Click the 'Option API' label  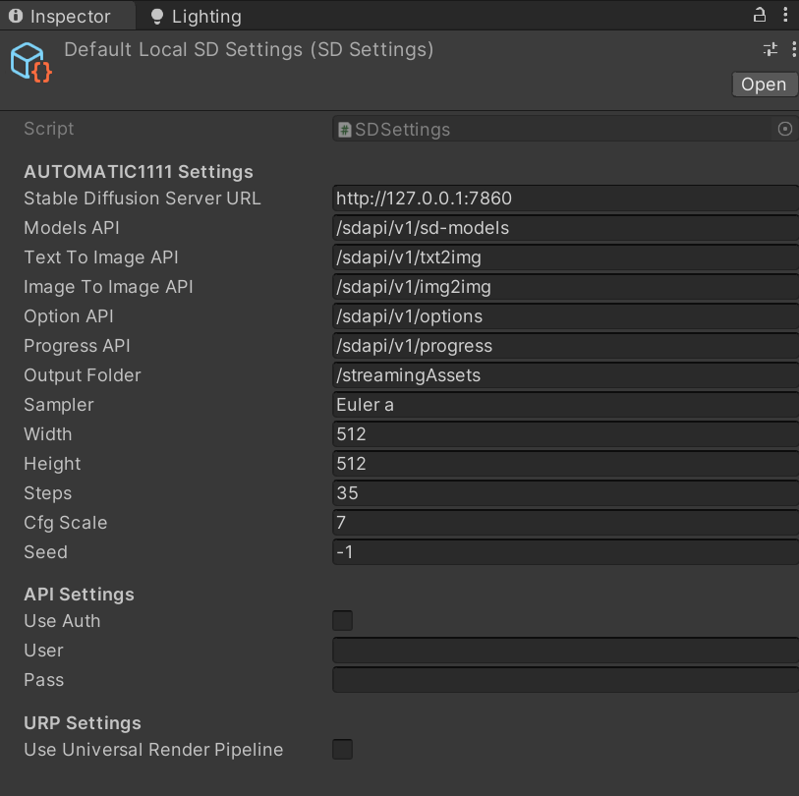(x=69, y=316)
